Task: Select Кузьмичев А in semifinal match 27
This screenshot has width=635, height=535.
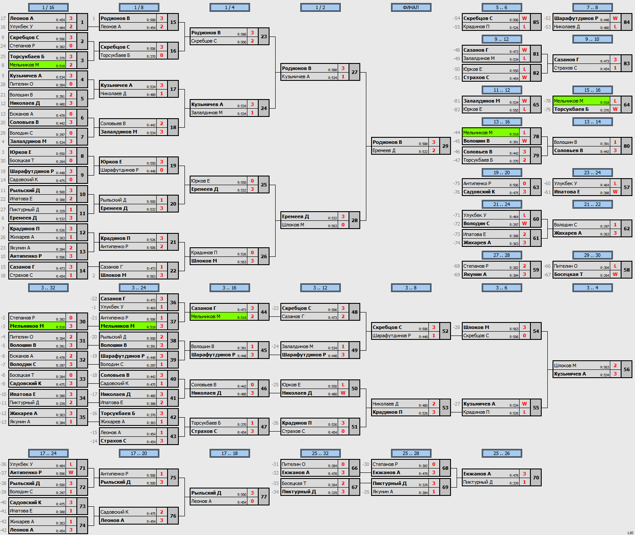Action: coord(309,76)
